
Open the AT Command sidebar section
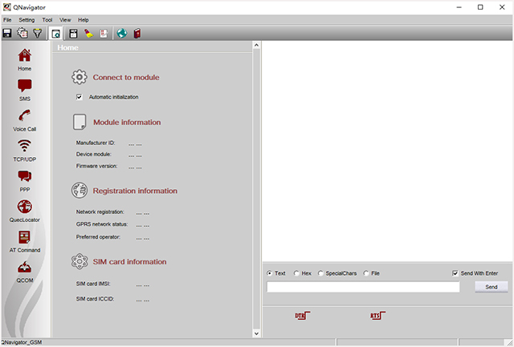click(25, 241)
